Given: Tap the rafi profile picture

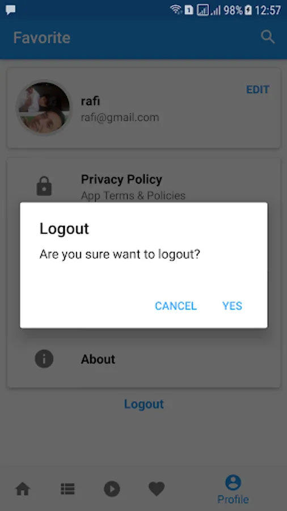Looking at the screenshot, I should point(44,107).
